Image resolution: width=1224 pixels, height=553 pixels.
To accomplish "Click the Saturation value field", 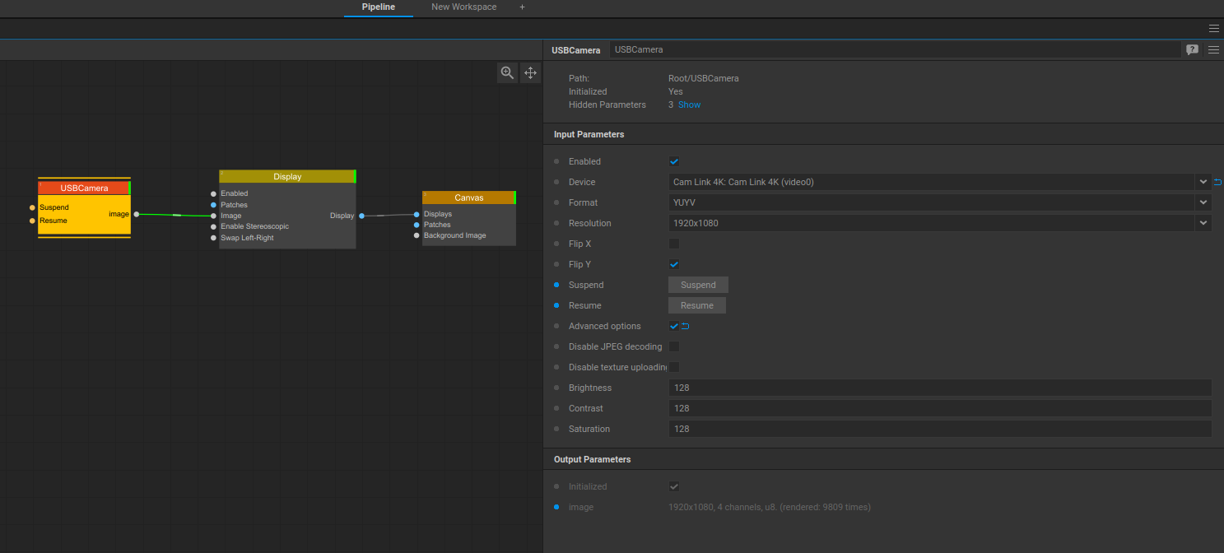I will tap(940, 429).
